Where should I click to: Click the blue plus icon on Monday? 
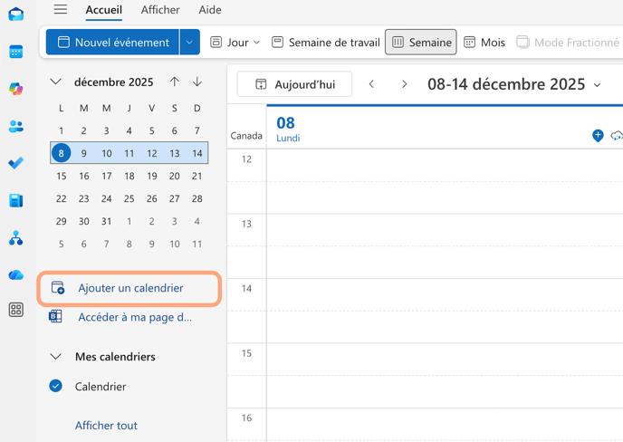click(x=598, y=136)
